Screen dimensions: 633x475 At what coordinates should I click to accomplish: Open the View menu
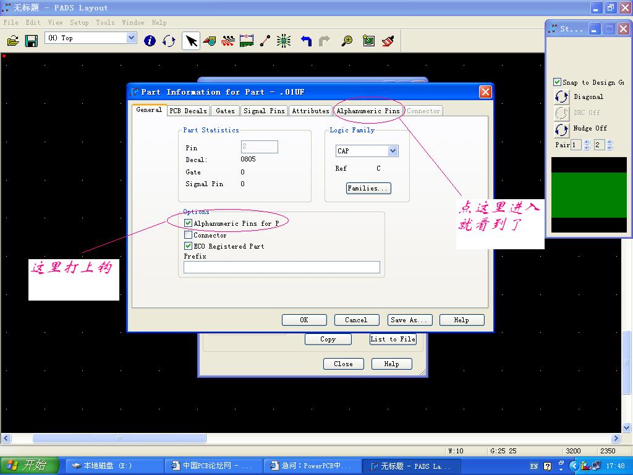[x=55, y=22]
